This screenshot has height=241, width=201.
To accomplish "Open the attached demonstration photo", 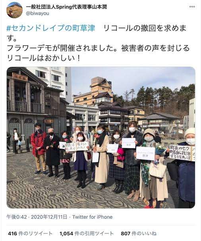I will [101, 138].
